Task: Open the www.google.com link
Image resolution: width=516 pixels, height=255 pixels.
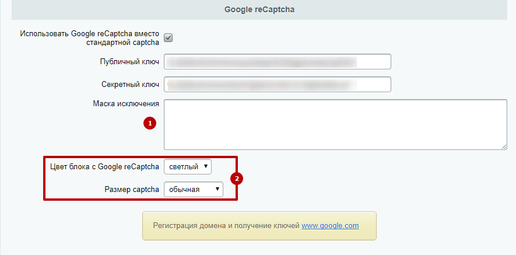Action: tap(330, 226)
